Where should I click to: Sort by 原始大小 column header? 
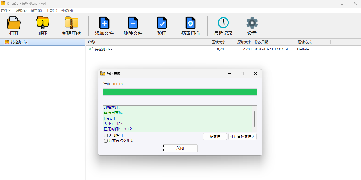pyautogui.click(x=240, y=42)
